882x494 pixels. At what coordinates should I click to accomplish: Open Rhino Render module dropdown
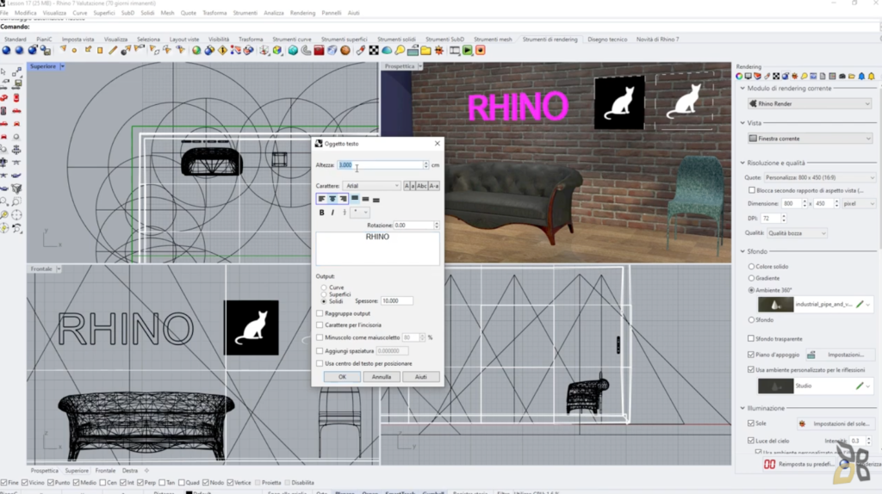810,103
